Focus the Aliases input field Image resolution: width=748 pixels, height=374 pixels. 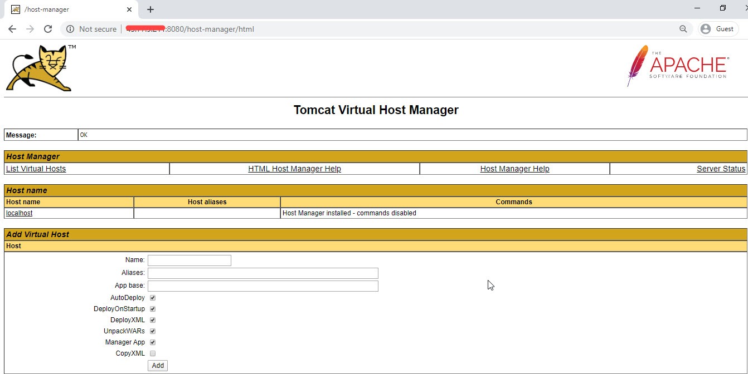(x=263, y=273)
